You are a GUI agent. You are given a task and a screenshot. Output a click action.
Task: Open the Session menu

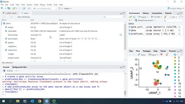coord(29,5)
